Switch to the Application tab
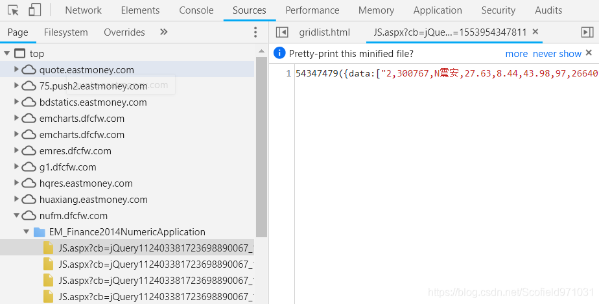 (438, 10)
